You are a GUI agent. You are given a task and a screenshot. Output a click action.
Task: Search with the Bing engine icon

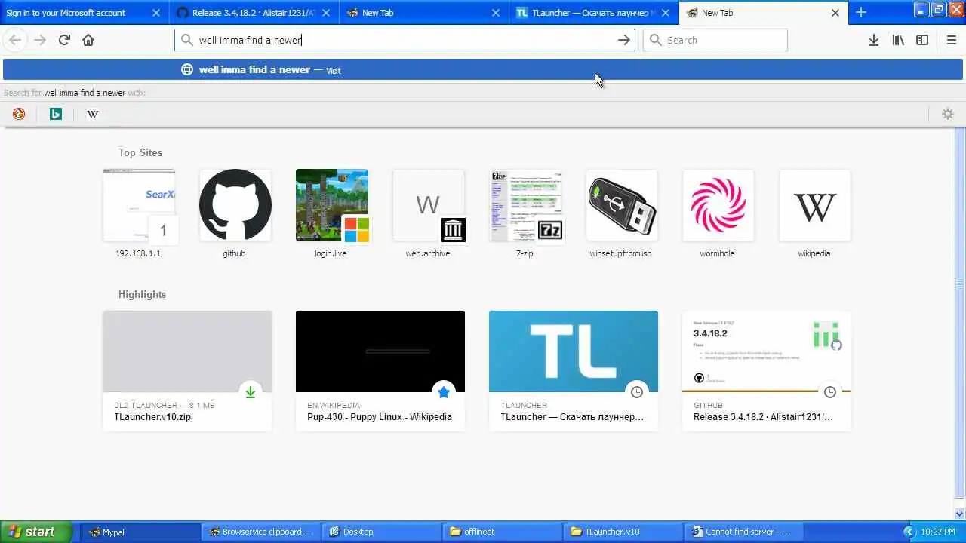[x=56, y=114]
